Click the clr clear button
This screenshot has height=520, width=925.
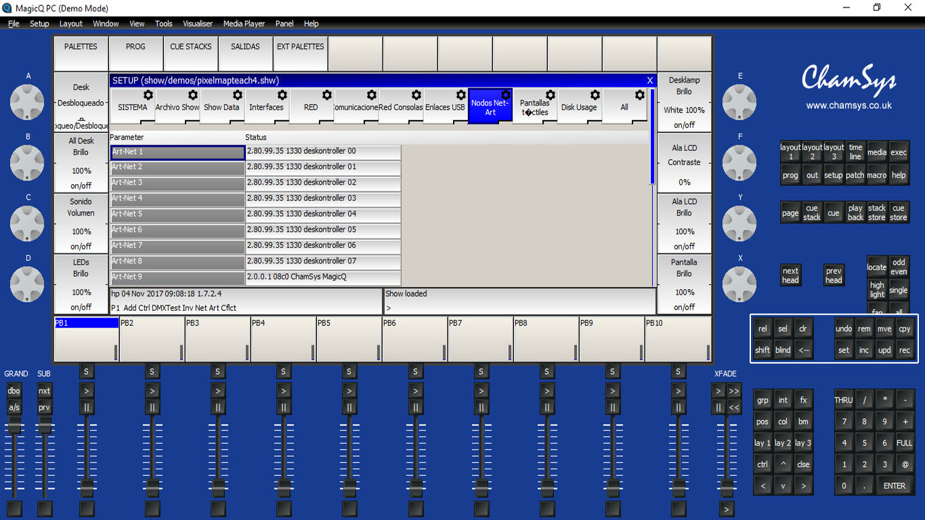click(803, 329)
